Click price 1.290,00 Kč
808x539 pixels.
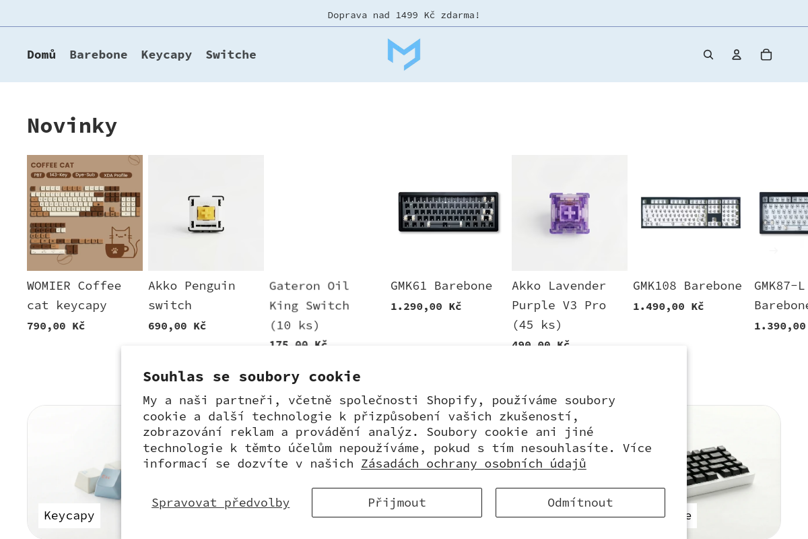[426, 307]
